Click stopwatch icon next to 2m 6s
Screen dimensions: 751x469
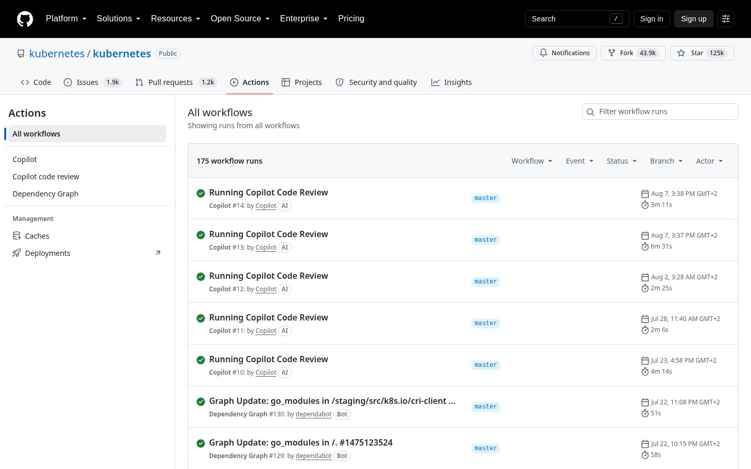click(645, 330)
